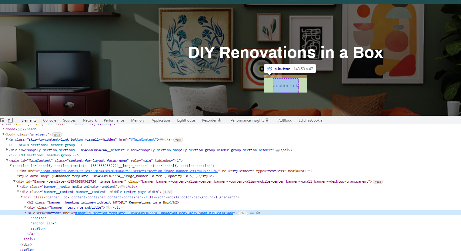Collapse the body gradient element
Screen dimensions: 461x251
tap(3, 134)
